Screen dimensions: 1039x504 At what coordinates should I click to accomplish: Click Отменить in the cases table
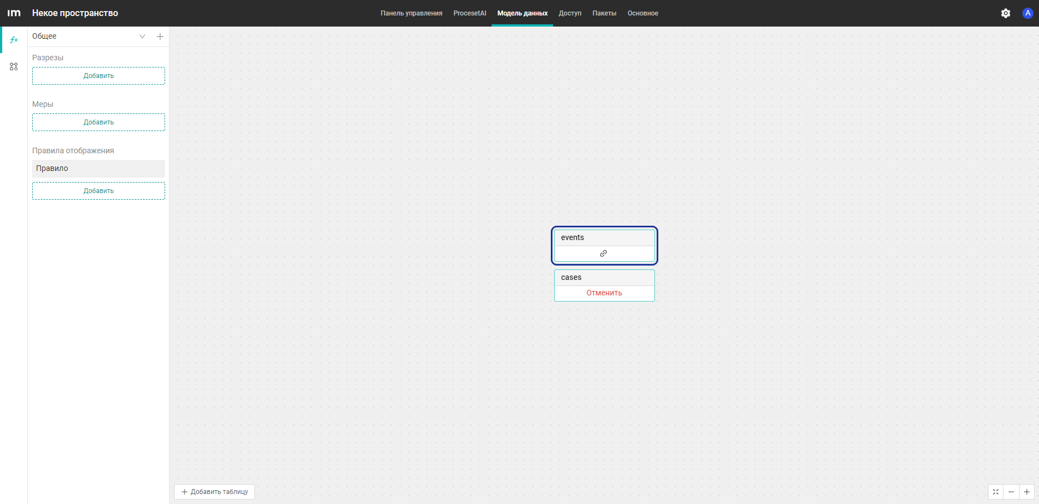(x=604, y=293)
